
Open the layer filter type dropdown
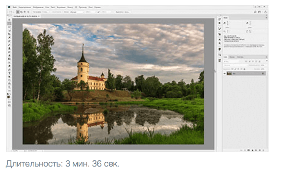pyautogui.click(x=232, y=61)
